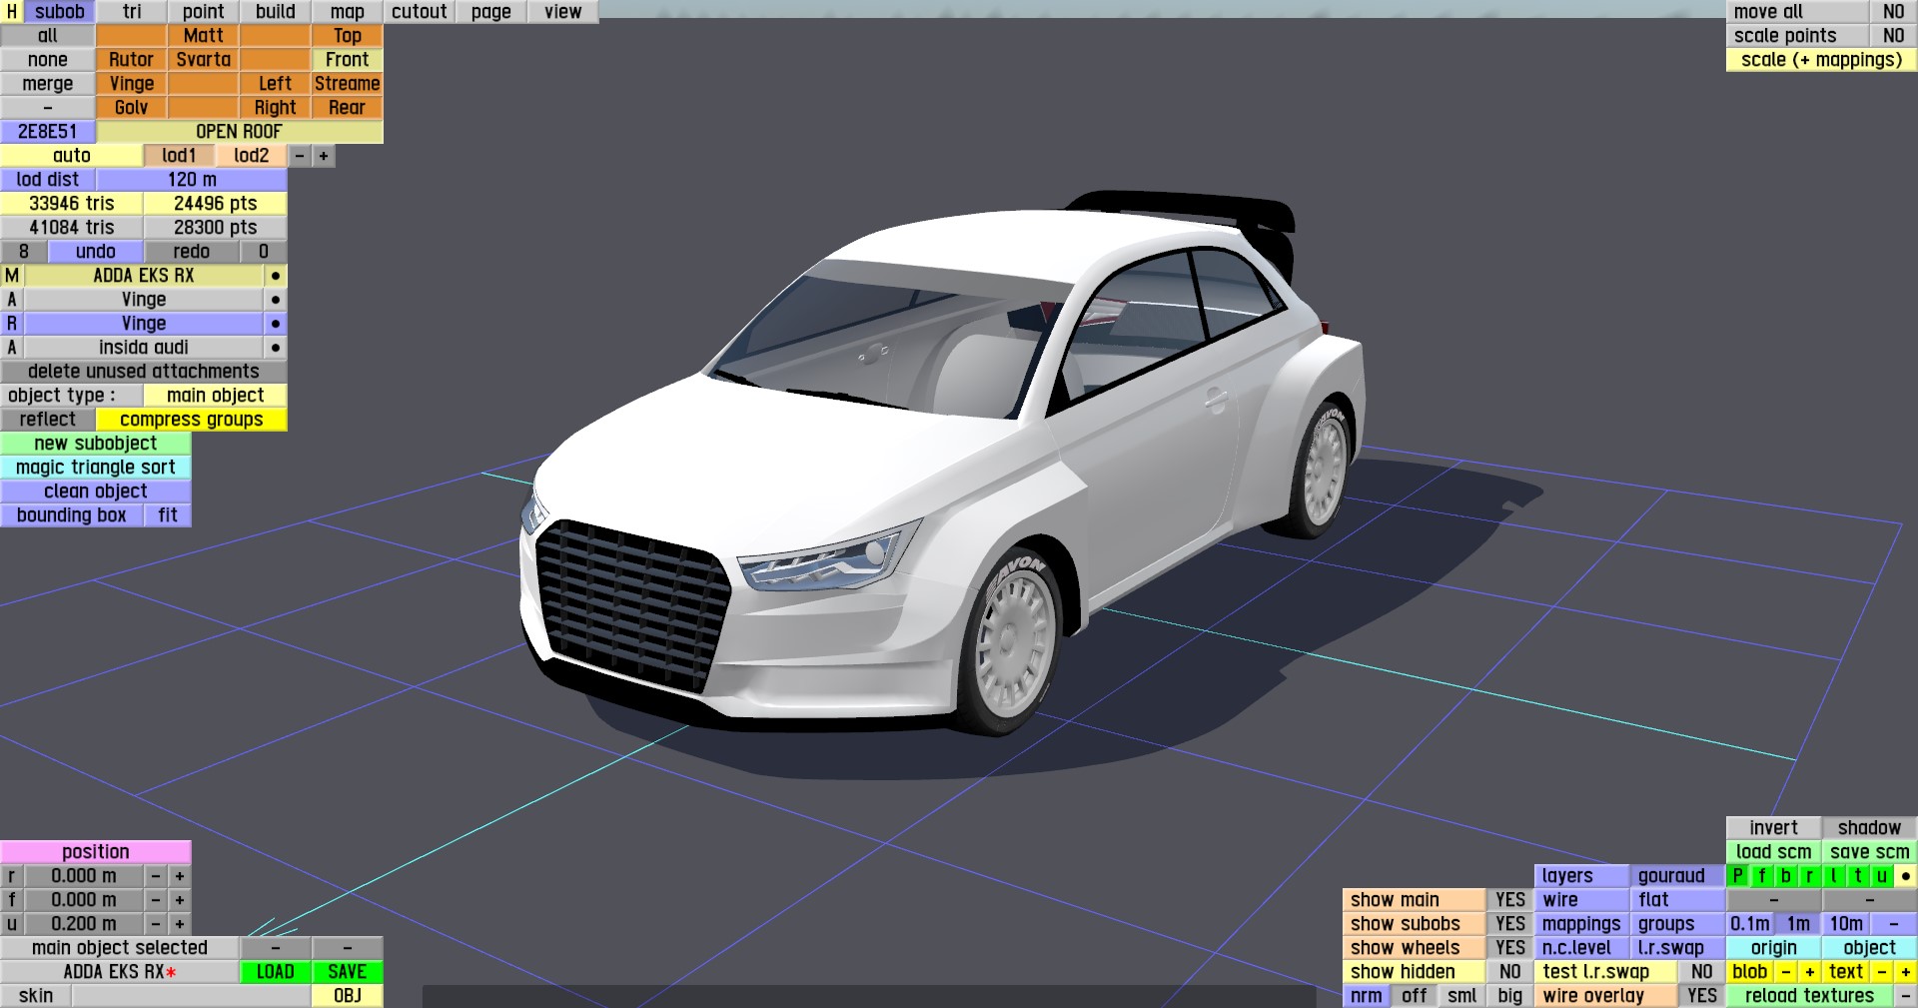Click the dot beside ADDA EKS RX
1918x1008 pixels.
coord(276,275)
